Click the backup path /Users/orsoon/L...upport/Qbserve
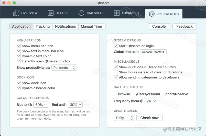 click(162, 94)
